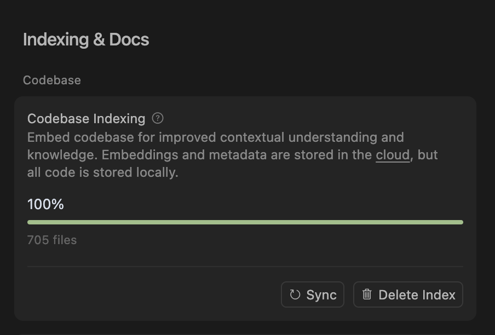Select the 100% progress label
Screen dimensions: 495x335
coord(45,204)
